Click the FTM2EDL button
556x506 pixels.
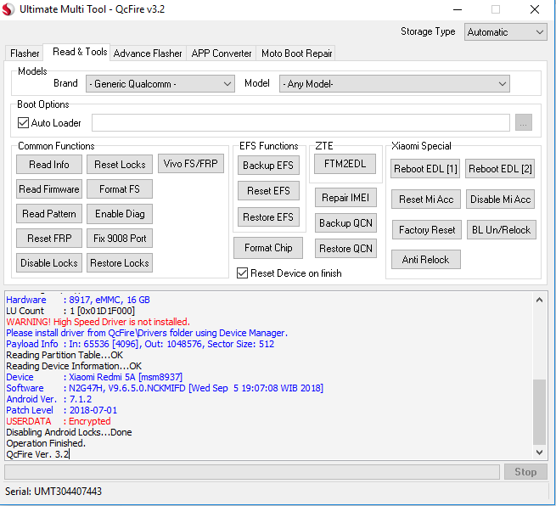345,164
